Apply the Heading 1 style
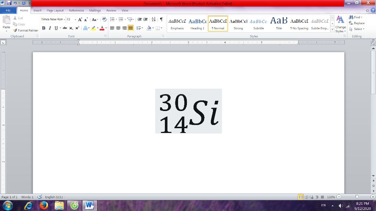 (x=197, y=24)
